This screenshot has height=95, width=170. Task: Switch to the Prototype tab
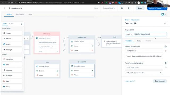pyautogui.click(x=20, y=14)
